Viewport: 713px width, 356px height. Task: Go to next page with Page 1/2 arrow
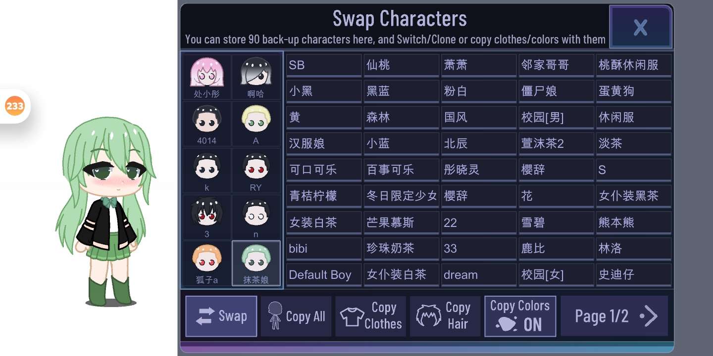coord(614,316)
